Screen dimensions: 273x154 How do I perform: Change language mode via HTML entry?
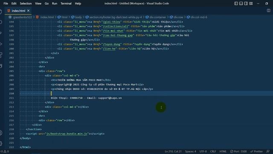223,151
